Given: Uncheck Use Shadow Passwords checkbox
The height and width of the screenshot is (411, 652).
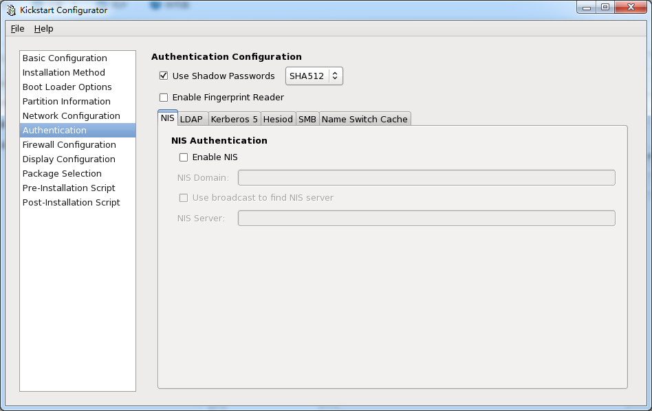Looking at the screenshot, I should tap(164, 76).
